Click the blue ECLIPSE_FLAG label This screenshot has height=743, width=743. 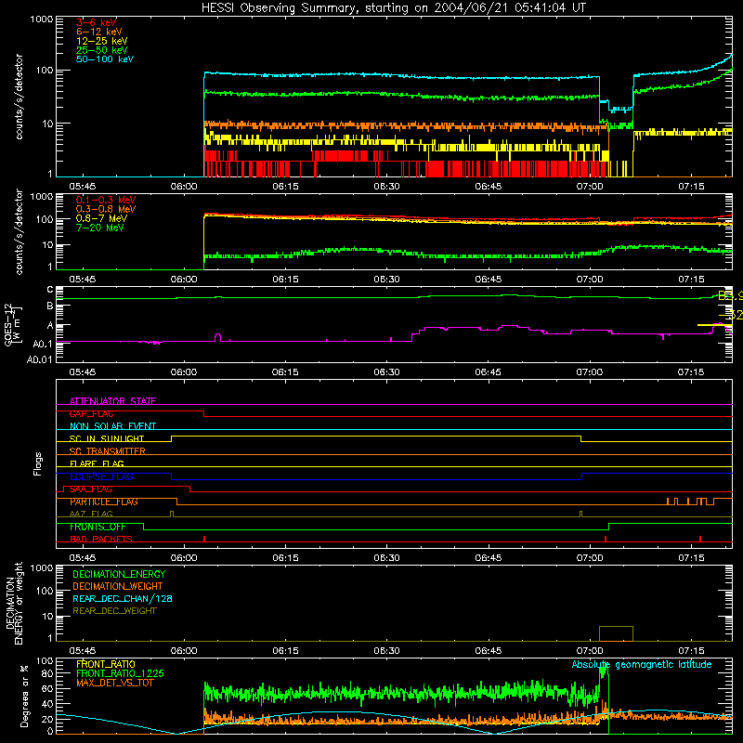101,476
